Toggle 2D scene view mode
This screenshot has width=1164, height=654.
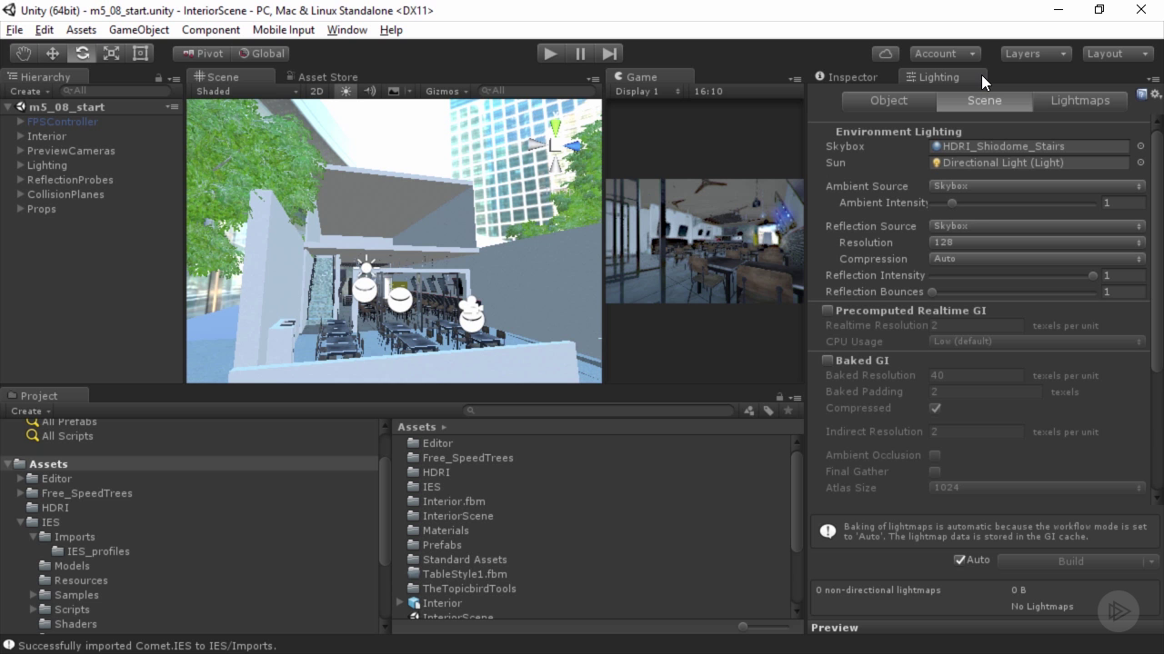point(316,91)
